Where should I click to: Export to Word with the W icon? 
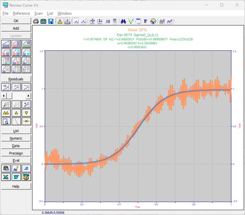point(16,177)
